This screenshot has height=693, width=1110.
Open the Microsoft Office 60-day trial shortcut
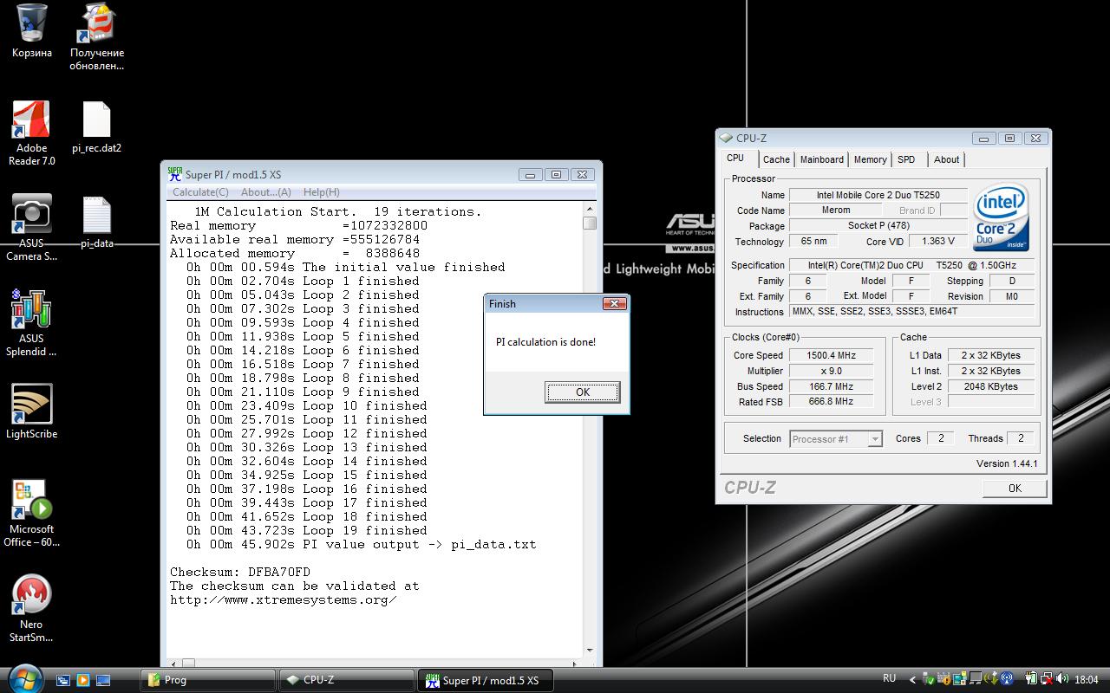click(31, 514)
